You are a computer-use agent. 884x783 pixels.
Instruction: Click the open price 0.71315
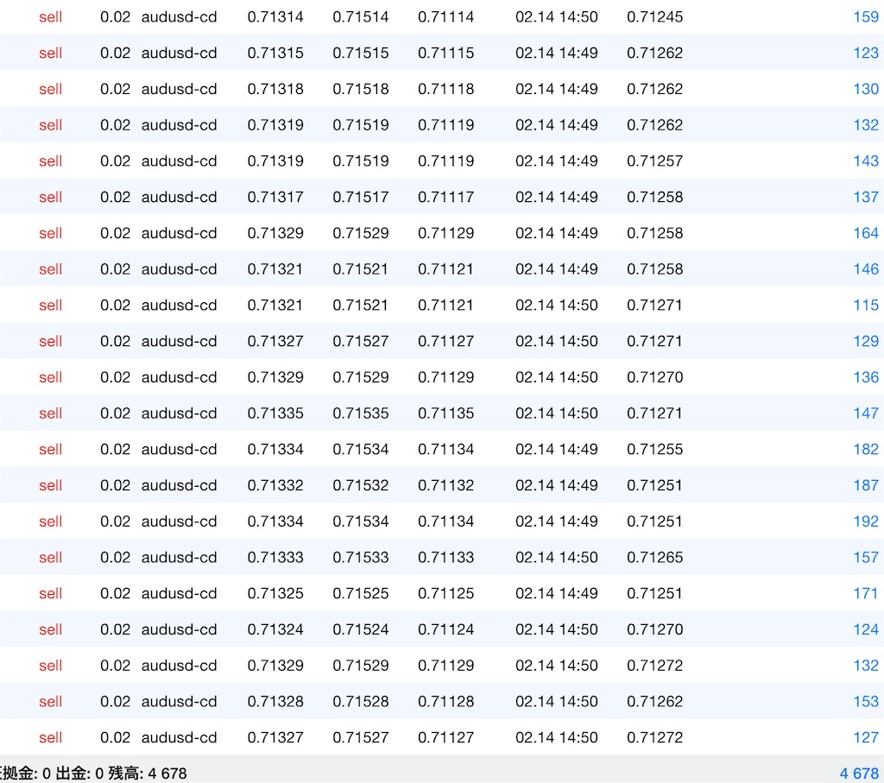click(275, 53)
